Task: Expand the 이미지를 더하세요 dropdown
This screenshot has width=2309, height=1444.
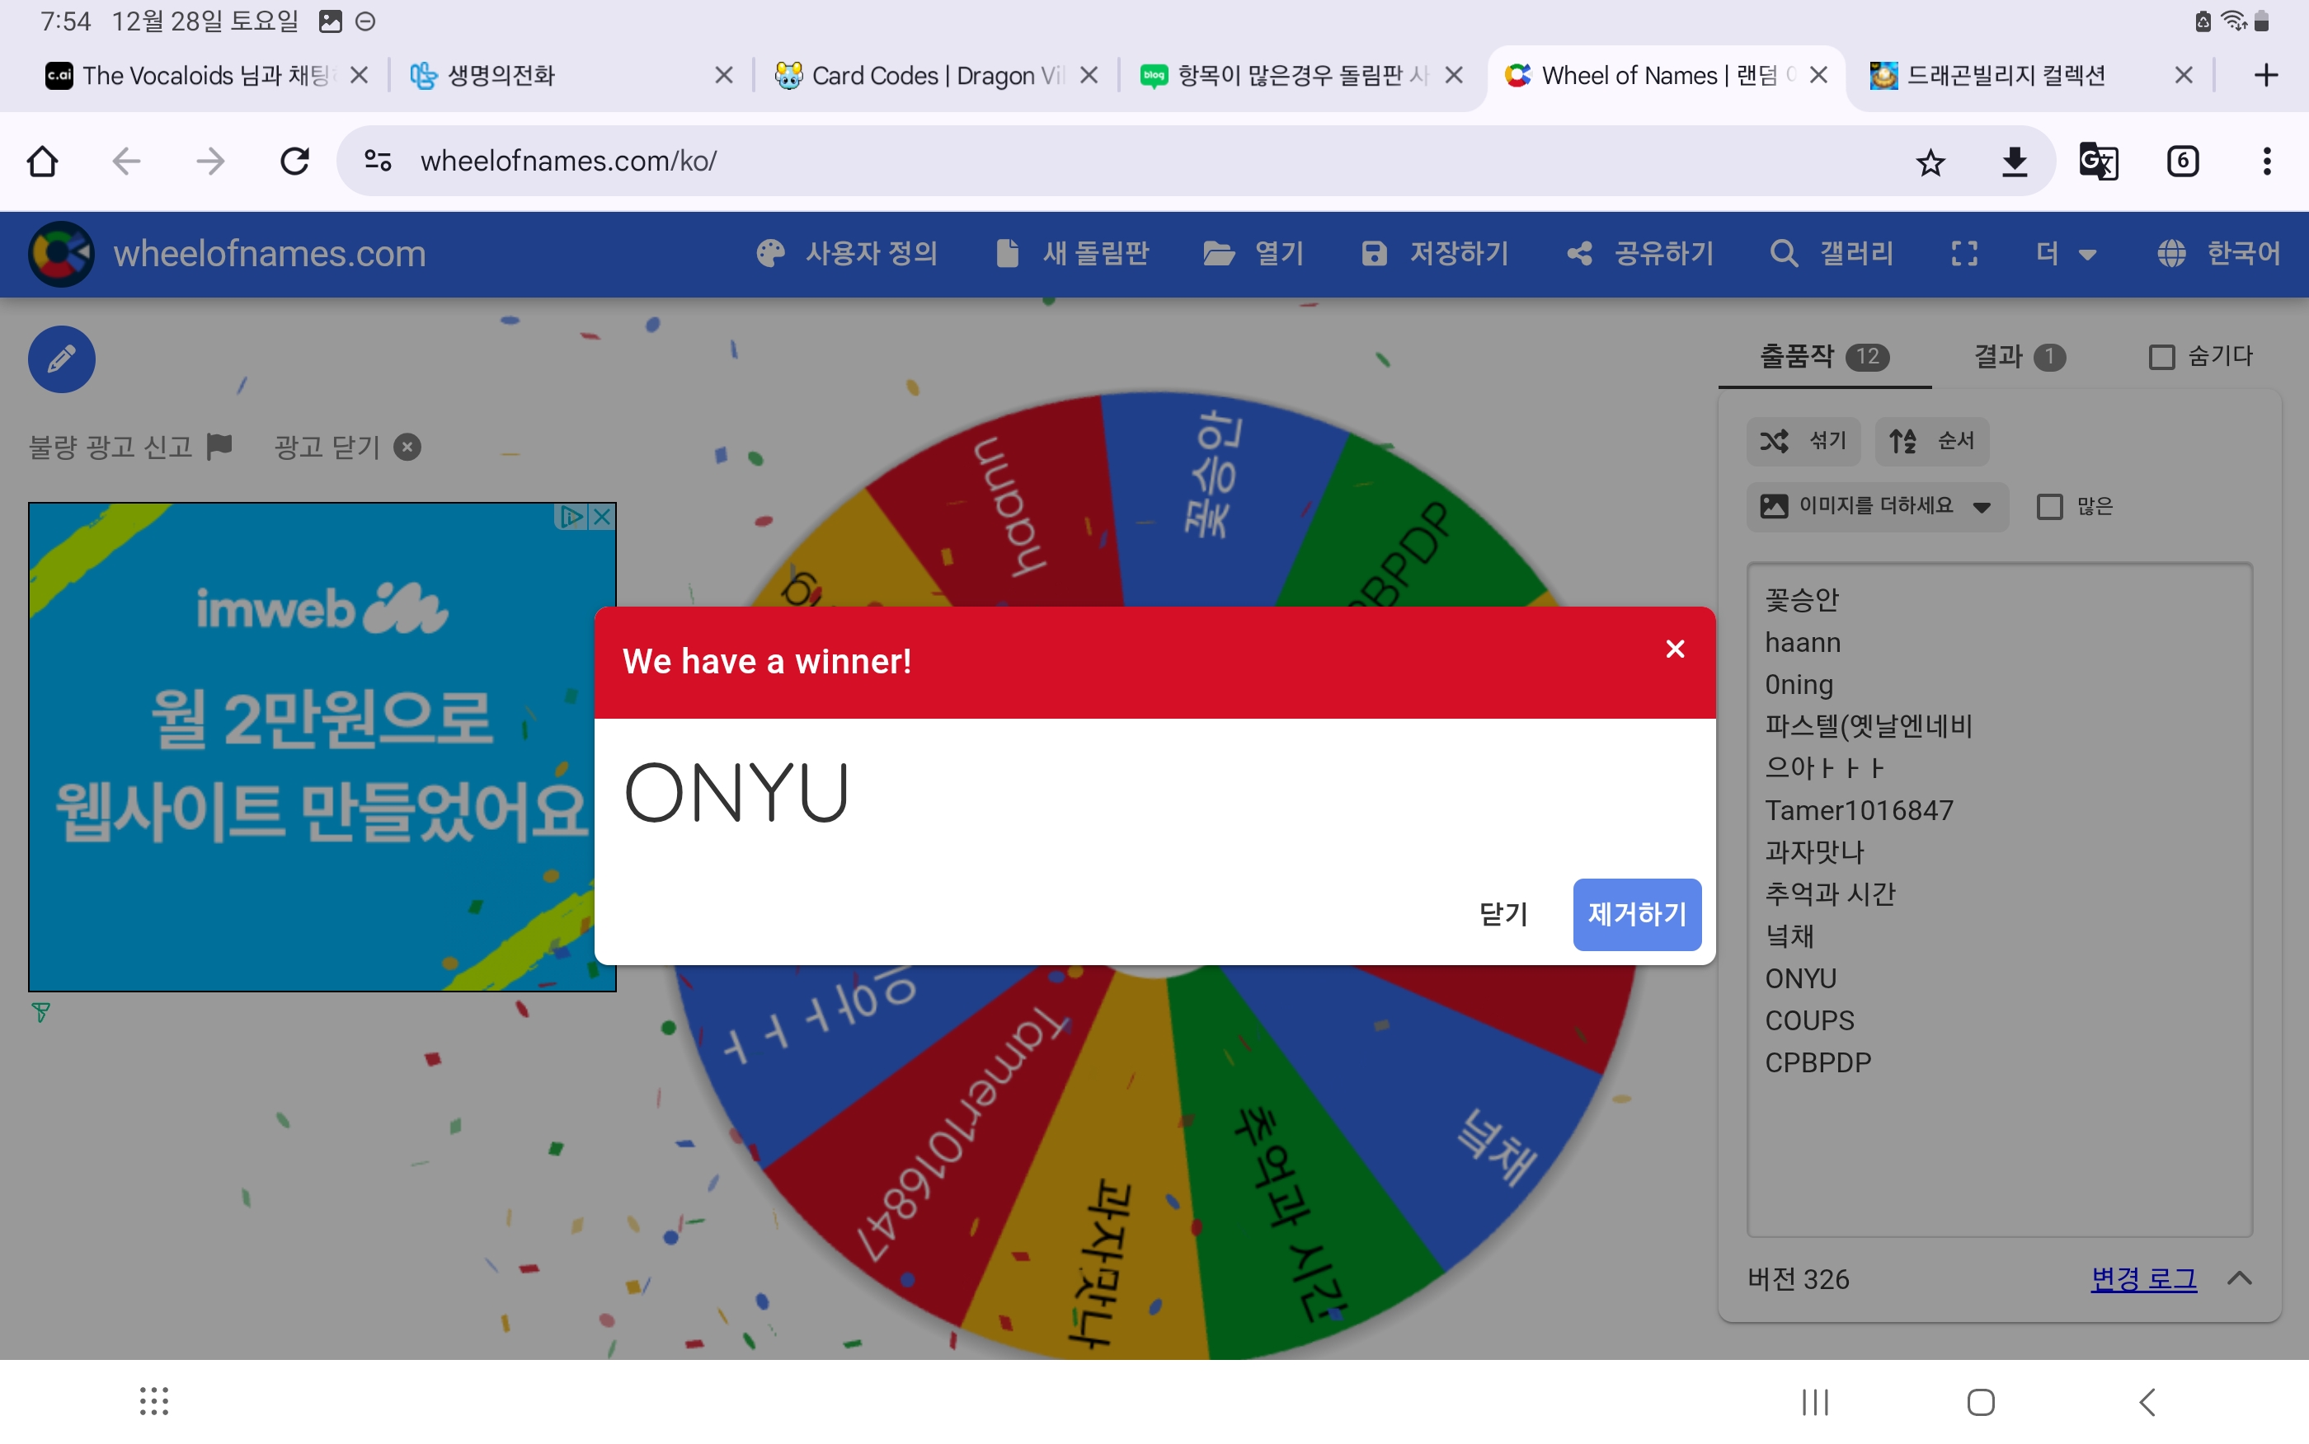Action: point(1877,506)
